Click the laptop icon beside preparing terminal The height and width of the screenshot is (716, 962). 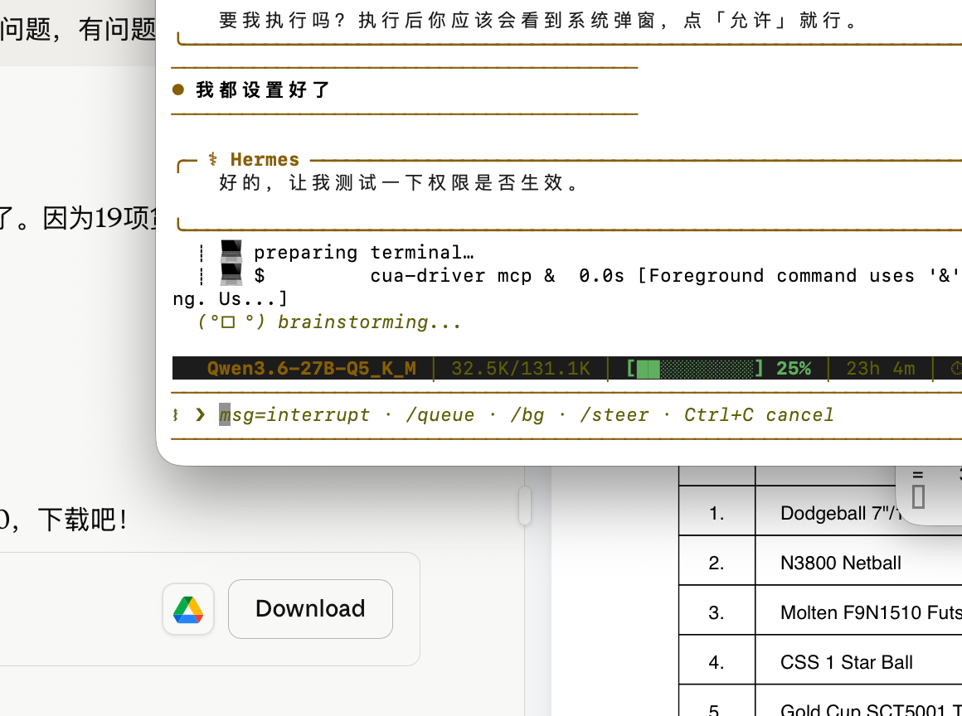[x=231, y=251]
